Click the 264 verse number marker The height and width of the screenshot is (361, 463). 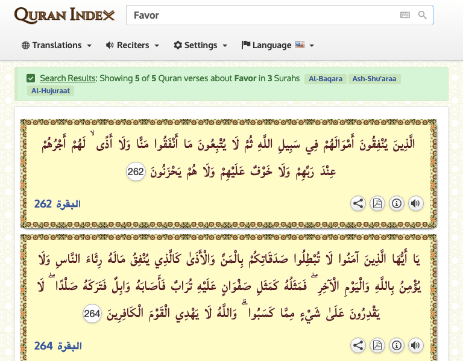click(92, 313)
